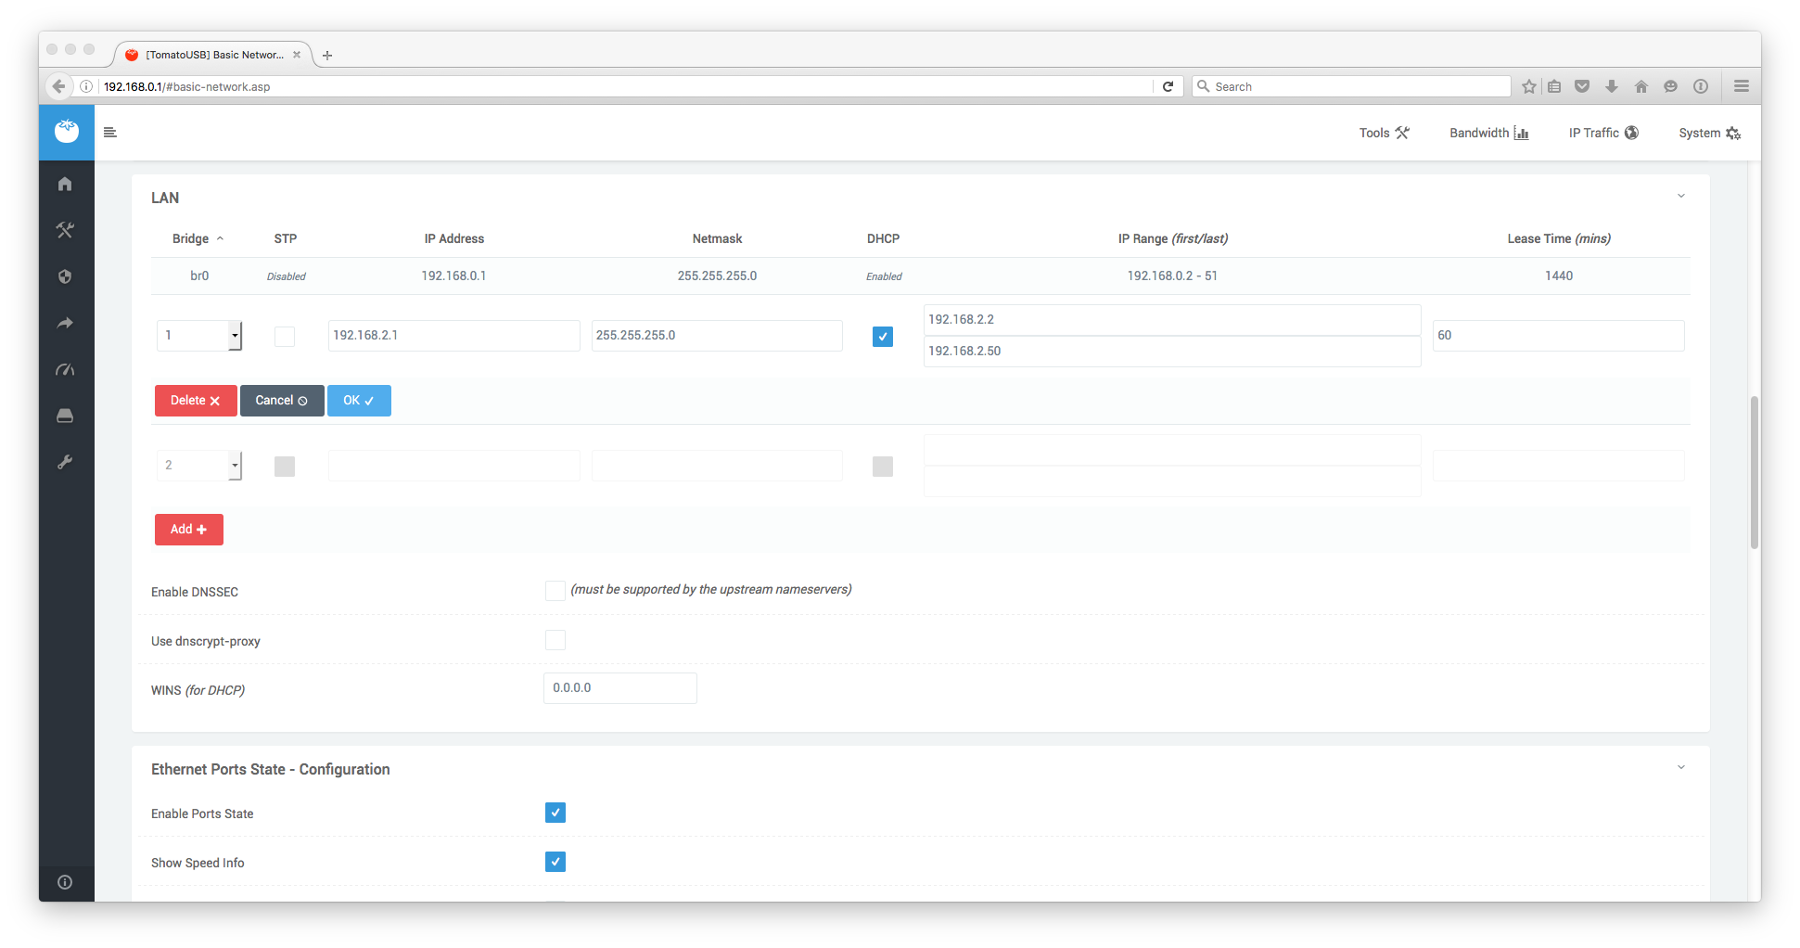The width and height of the screenshot is (1800, 948).
Task: Toggle STP checkbox in bridge 2 row
Action: (285, 466)
